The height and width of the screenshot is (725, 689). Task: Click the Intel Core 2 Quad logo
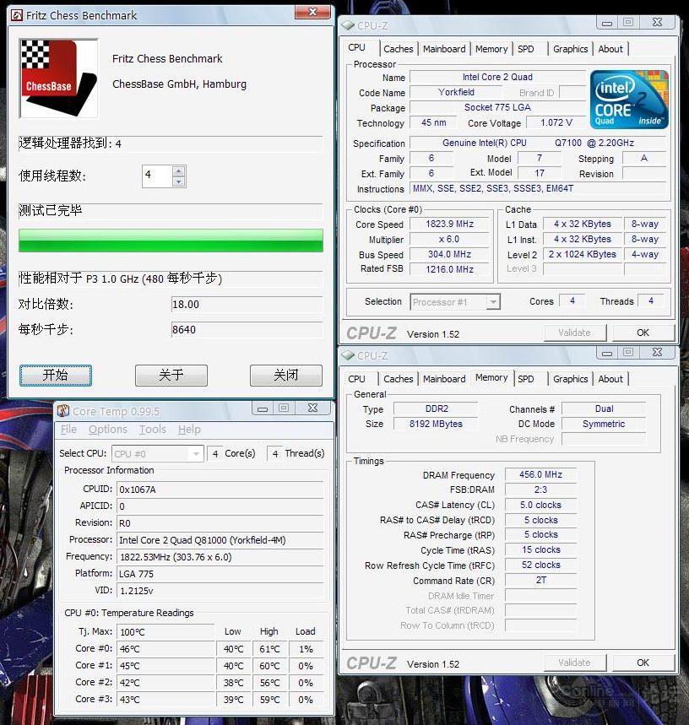click(629, 100)
